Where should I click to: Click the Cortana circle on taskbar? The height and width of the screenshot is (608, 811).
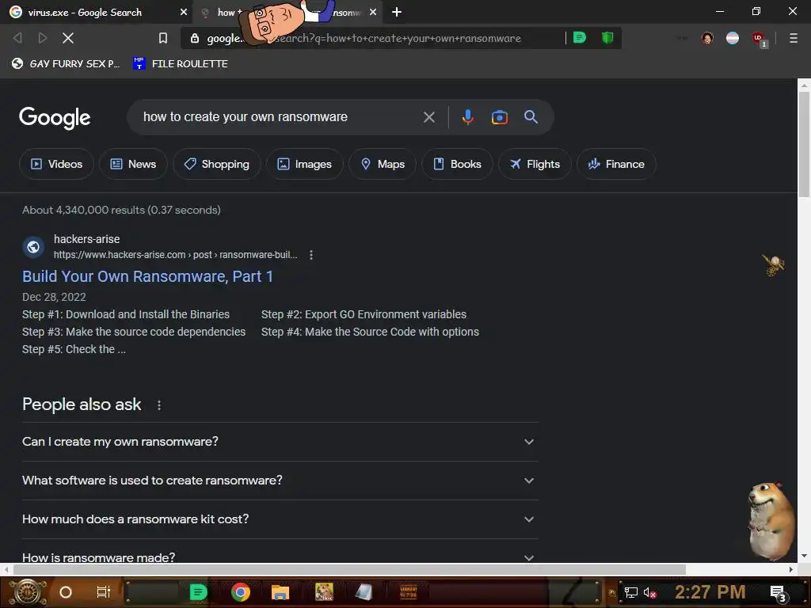(66, 592)
